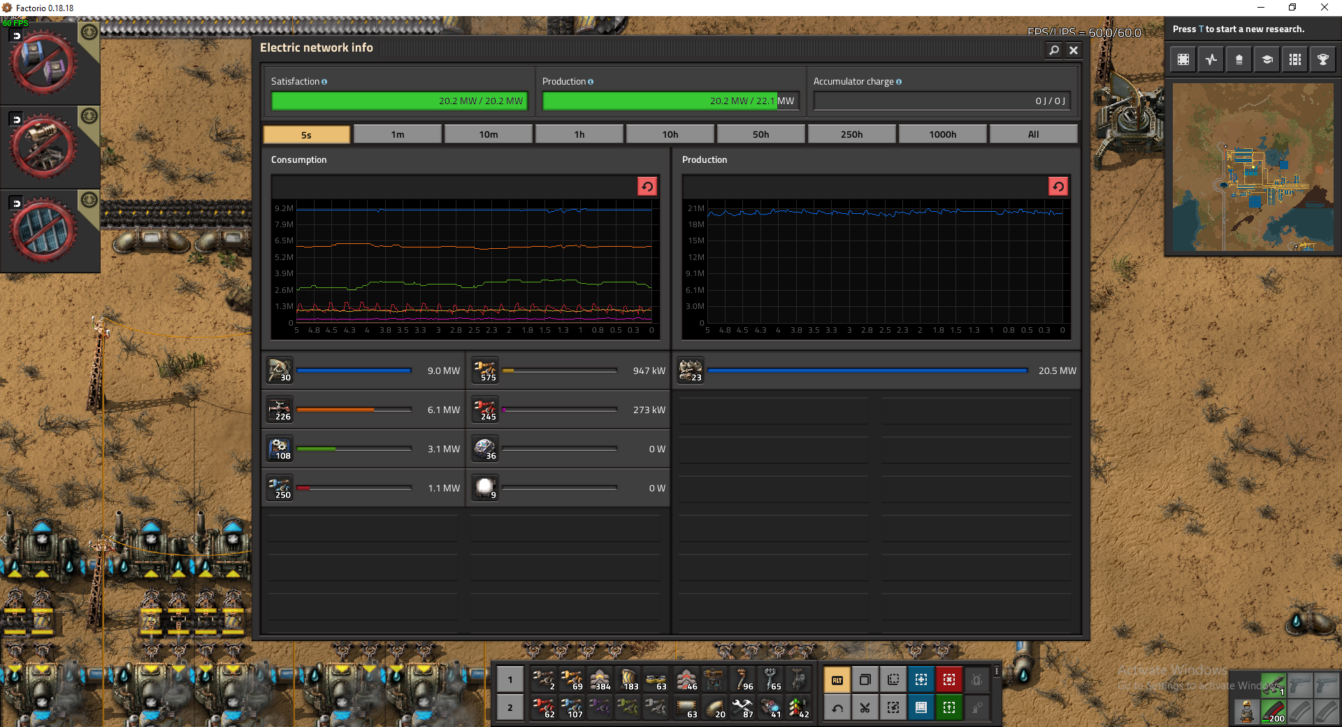Screen dimensions: 1342x727
Task: Click the Accumulator charge bar
Action: 941,101
